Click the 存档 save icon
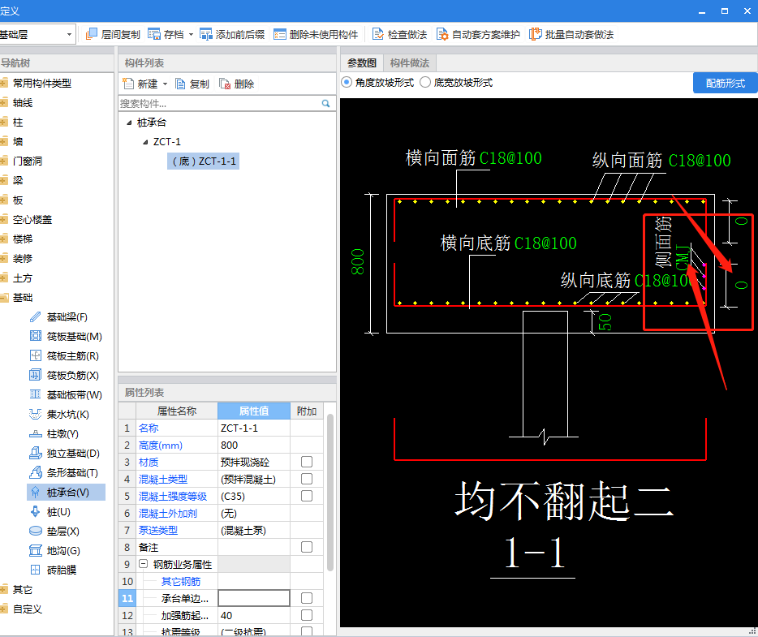This screenshot has height=637, width=758. (x=153, y=34)
